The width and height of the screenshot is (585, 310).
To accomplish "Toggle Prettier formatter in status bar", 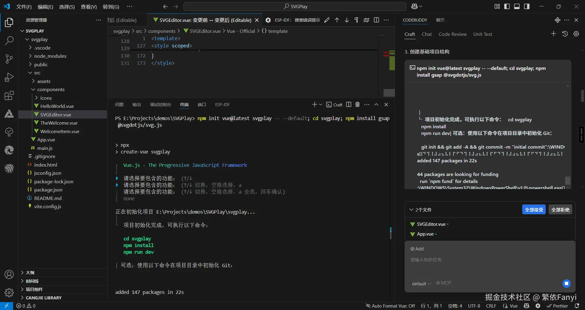I will [x=557, y=306].
